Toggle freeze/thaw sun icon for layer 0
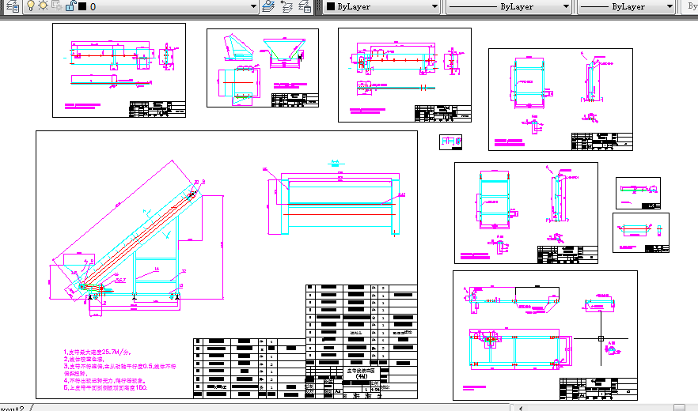 coord(44,6)
